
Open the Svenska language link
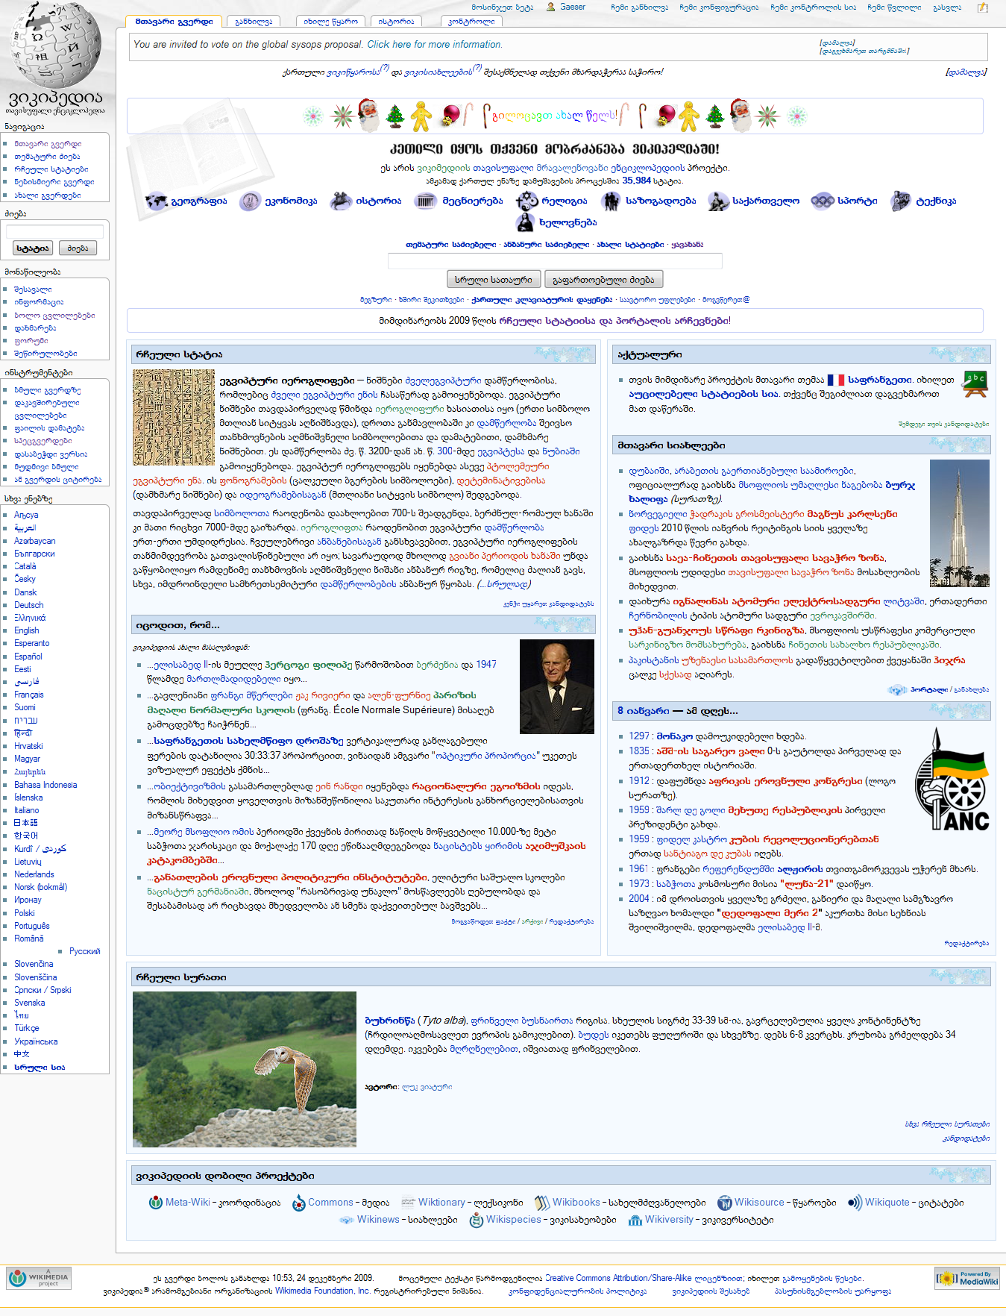(30, 1003)
